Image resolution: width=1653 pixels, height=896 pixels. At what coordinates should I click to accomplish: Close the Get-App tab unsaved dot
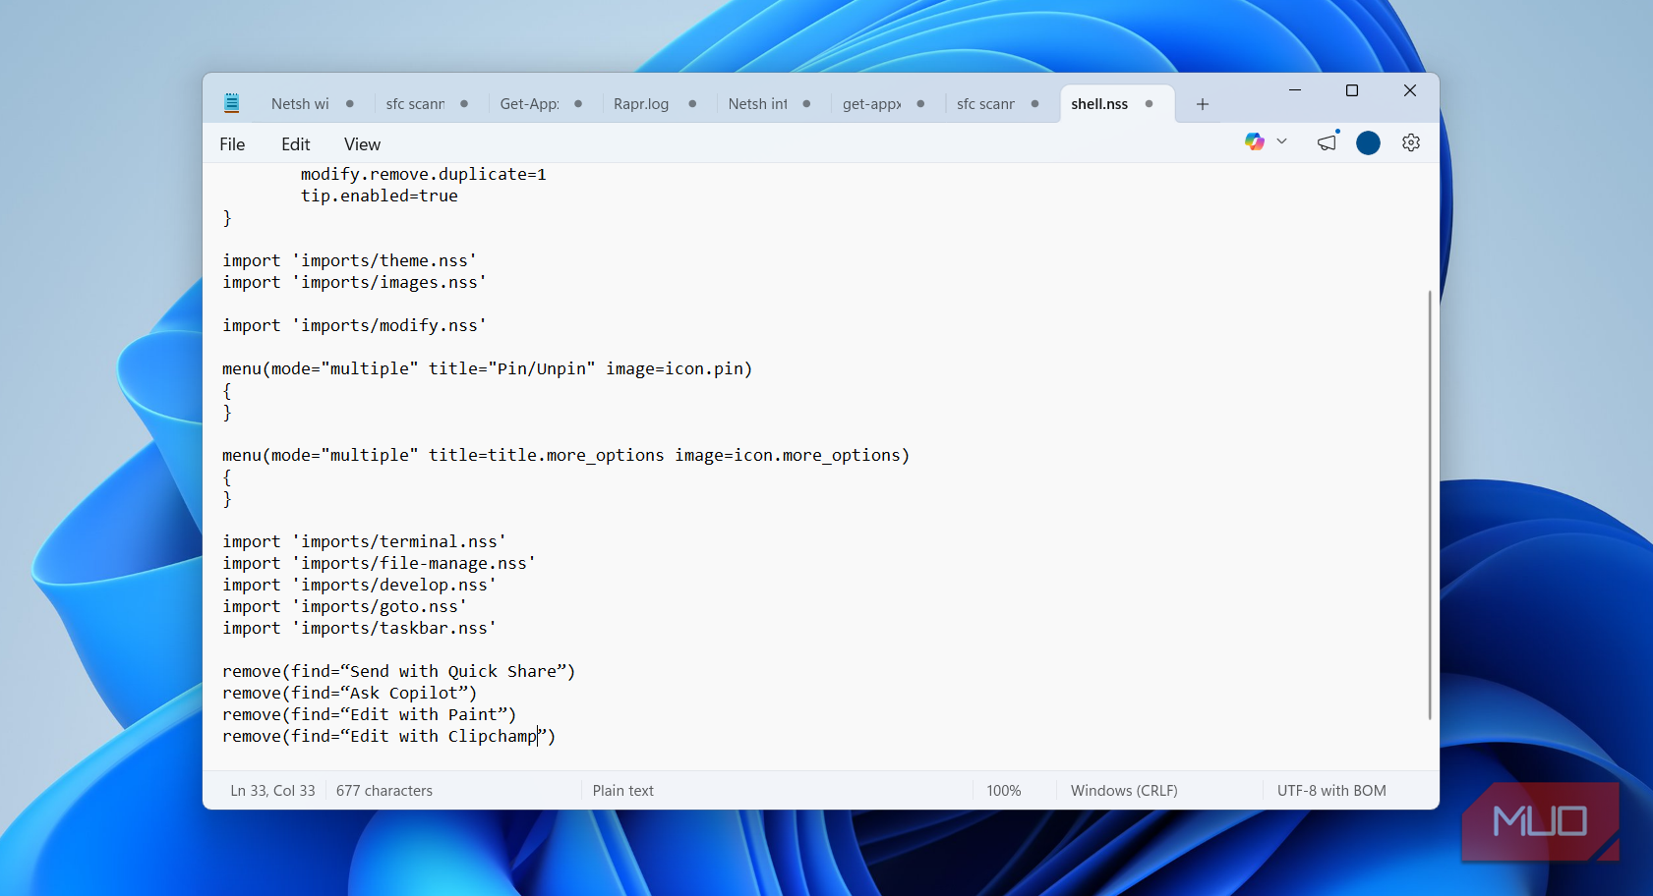578,104
